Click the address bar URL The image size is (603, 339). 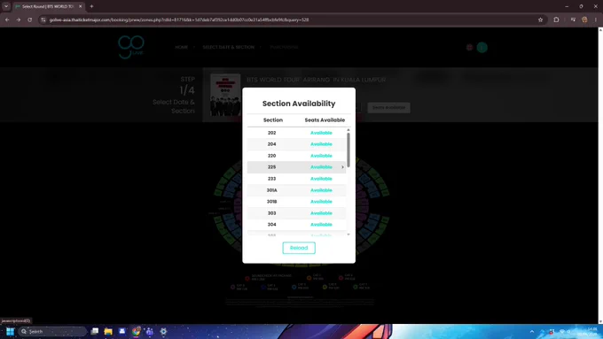click(179, 19)
